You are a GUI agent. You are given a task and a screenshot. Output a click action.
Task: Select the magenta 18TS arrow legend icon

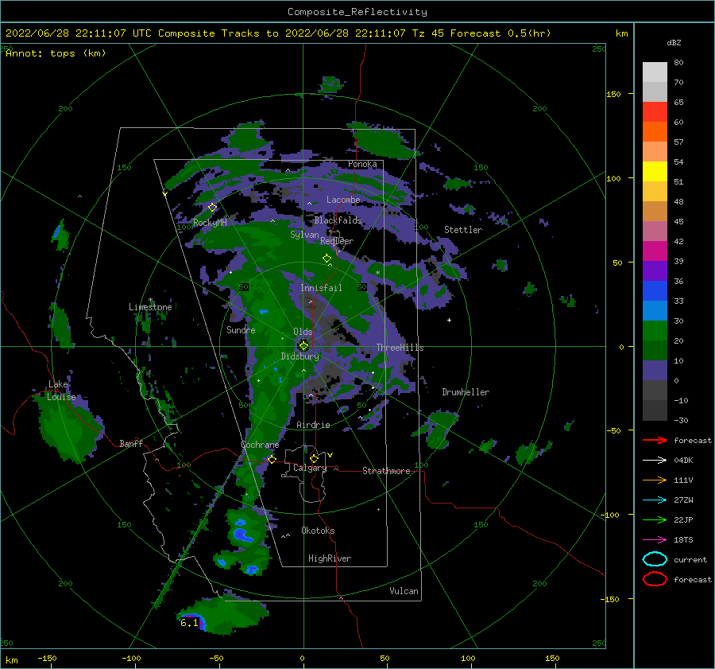point(655,540)
